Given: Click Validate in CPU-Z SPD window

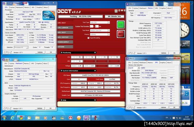Looking at the screenshot, I should coord(163,107).
